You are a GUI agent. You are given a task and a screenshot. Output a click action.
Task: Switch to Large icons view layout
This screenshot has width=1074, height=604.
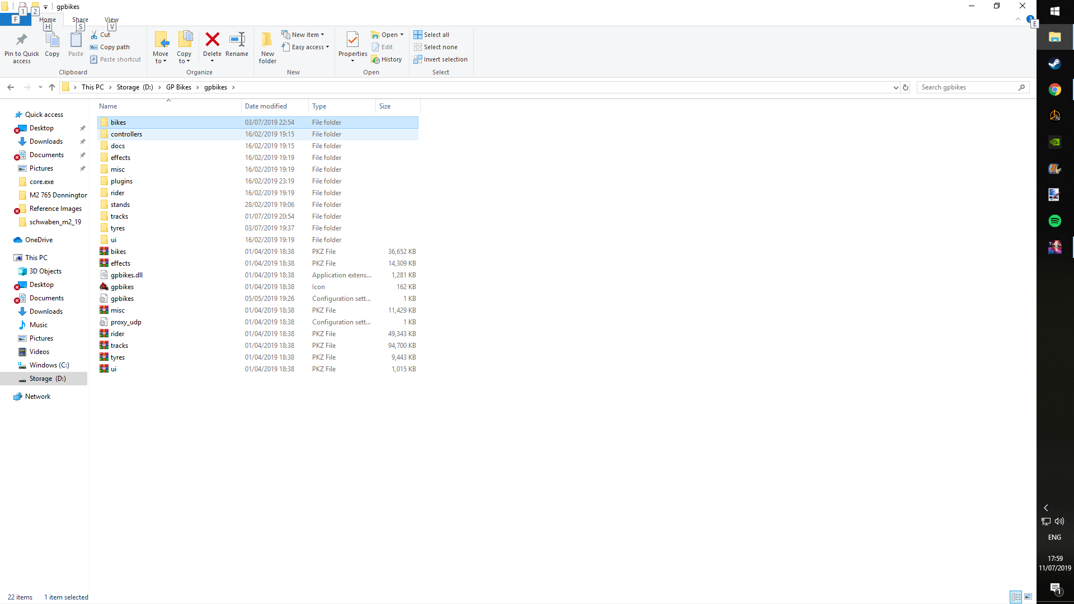(x=1028, y=597)
